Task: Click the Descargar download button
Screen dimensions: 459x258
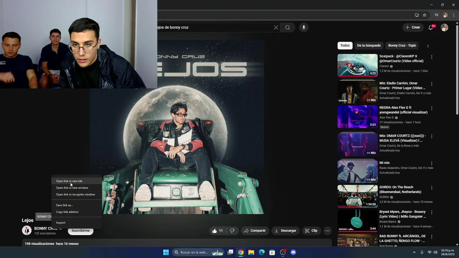Action: (285, 231)
